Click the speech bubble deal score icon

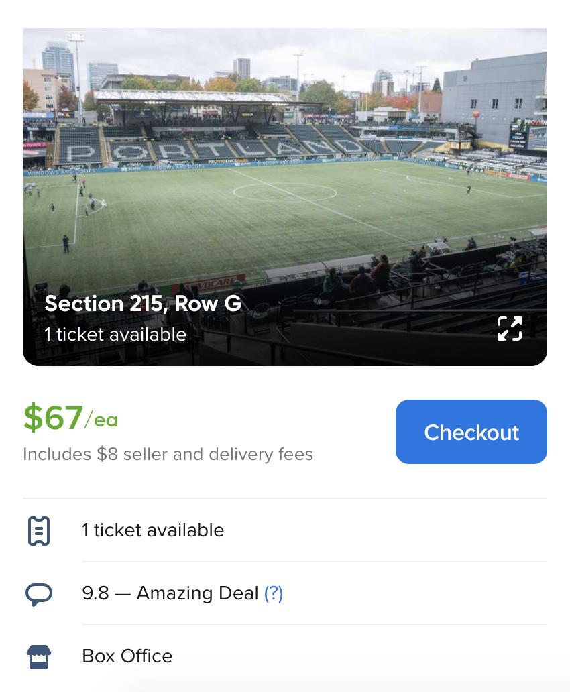(x=39, y=594)
